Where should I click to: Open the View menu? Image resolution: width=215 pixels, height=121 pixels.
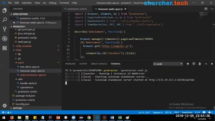tap(37, 3)
